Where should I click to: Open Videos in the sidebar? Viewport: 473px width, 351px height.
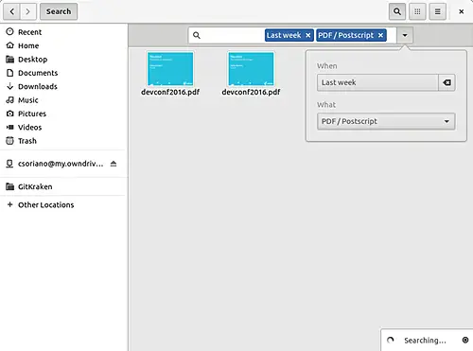[x=63, y=127]
